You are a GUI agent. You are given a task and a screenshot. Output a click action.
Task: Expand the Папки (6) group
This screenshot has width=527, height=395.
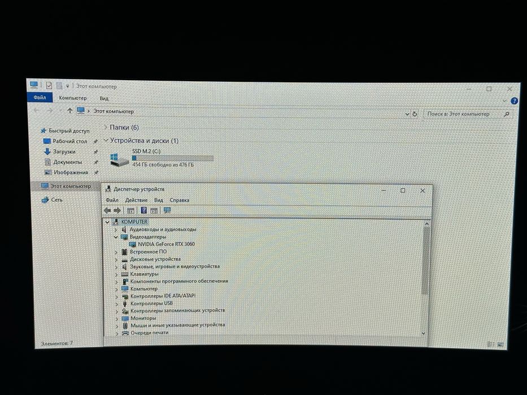point(106,127)
